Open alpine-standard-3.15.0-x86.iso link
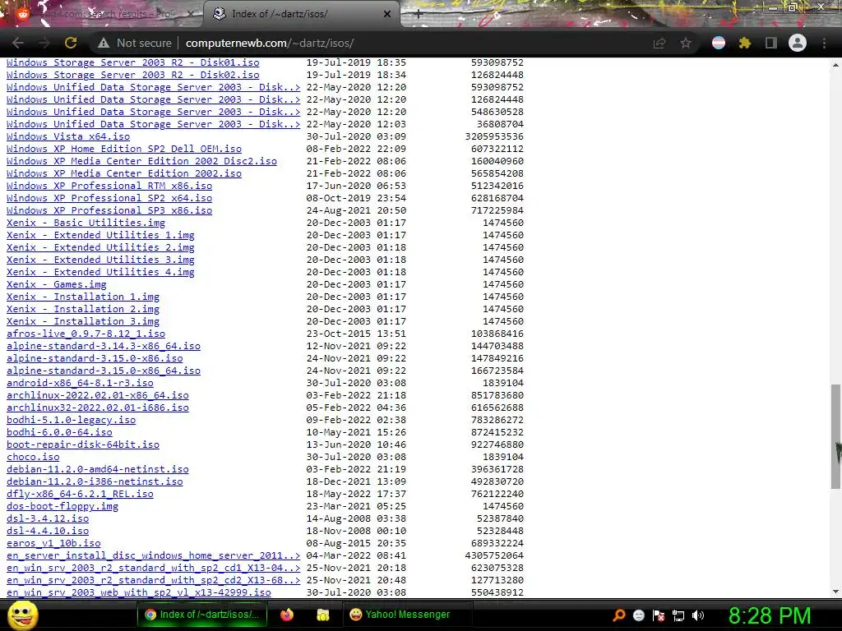 [95, 358]
